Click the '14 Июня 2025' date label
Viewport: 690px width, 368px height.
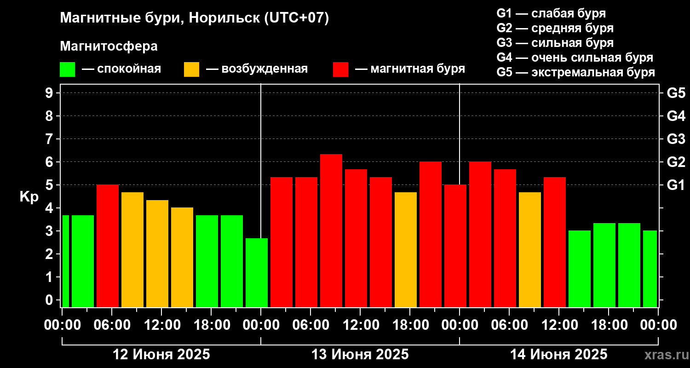click(x=559, y=355)
